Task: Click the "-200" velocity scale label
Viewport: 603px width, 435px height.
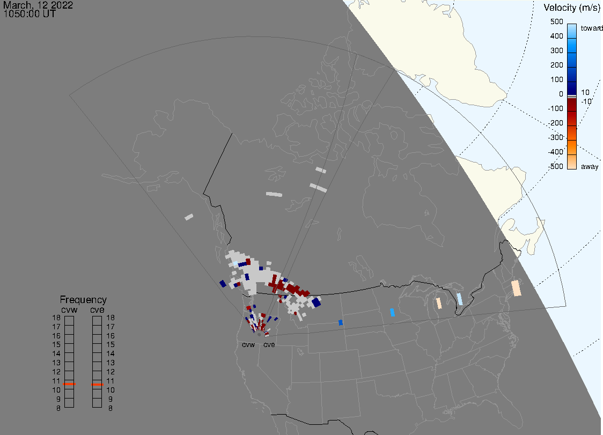Action: click(556, 123)
